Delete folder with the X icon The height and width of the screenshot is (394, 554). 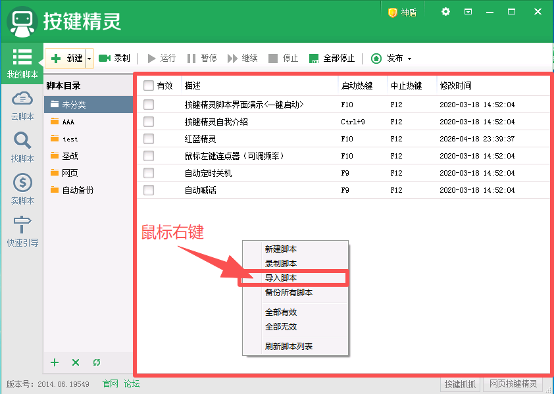tap(76, 362)
